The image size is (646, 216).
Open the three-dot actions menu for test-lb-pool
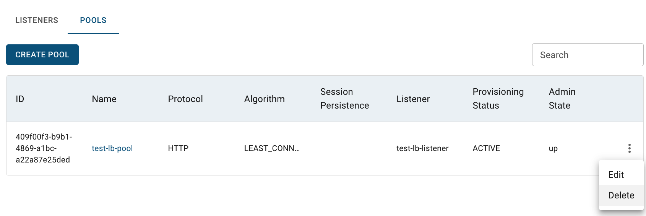(629, 148)
